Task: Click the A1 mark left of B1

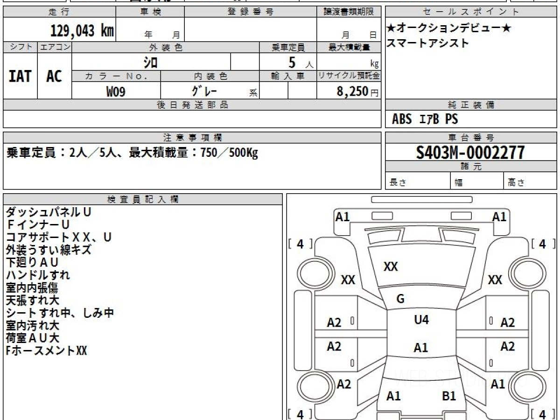Action: 394,396
